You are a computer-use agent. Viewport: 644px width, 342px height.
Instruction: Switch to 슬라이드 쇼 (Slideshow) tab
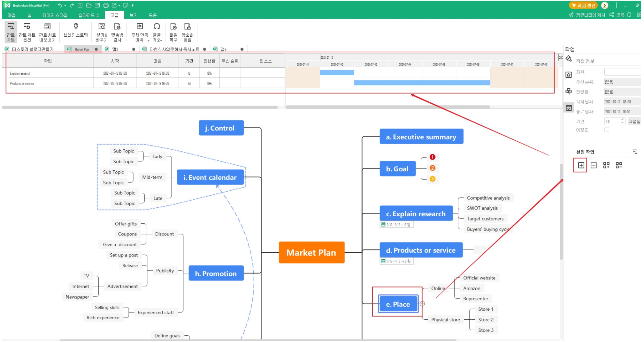[x=89, y=15]
